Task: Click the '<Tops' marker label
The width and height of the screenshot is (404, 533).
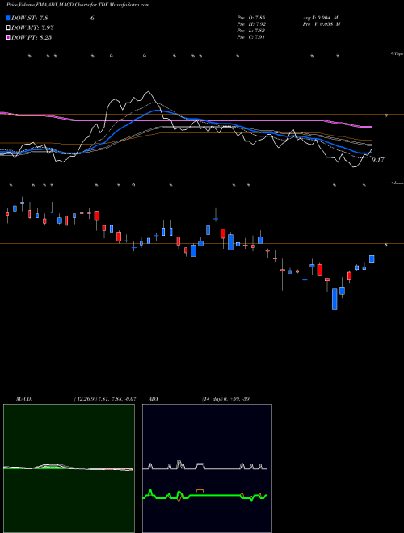Action: point(397,54)
